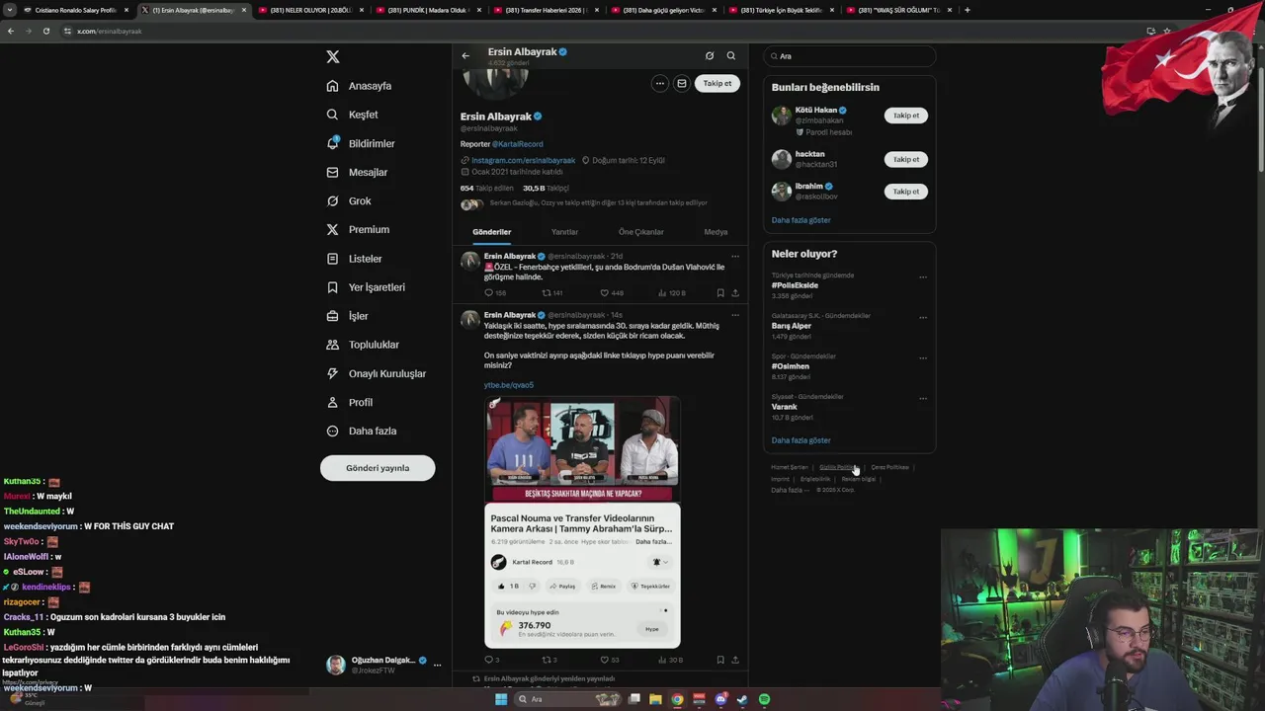Click the Onaylı Kuruluşlar lightning icon
1265x711 pixels.
pyautogui.click(x=333, y=373)
